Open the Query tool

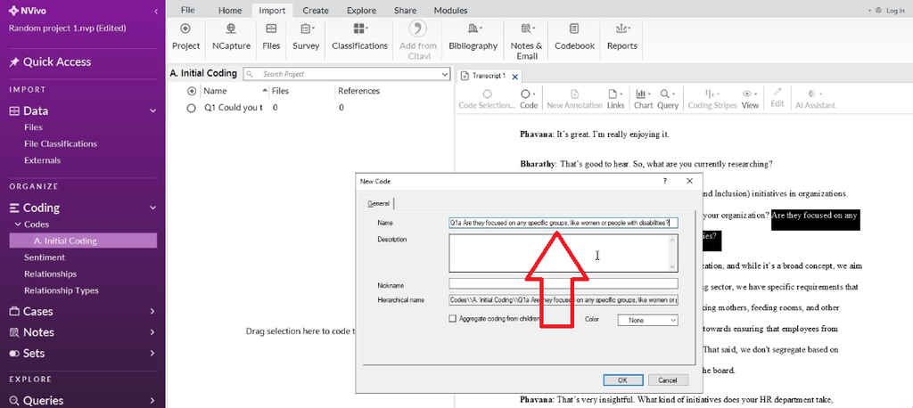pyautogui.click(x=667, y=99)
